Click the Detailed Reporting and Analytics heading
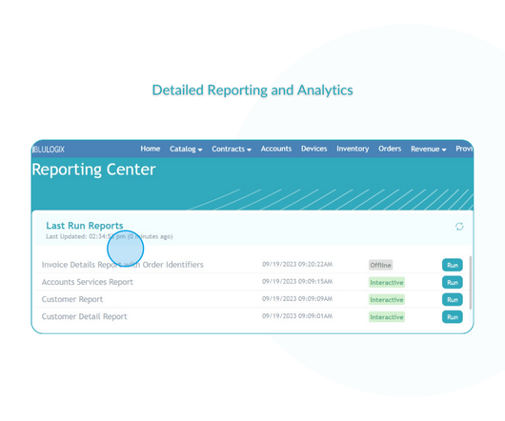The height and width of the screenshot is (421, 505). pos(252,90)
